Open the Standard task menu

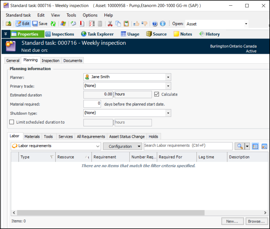[18, 15]
